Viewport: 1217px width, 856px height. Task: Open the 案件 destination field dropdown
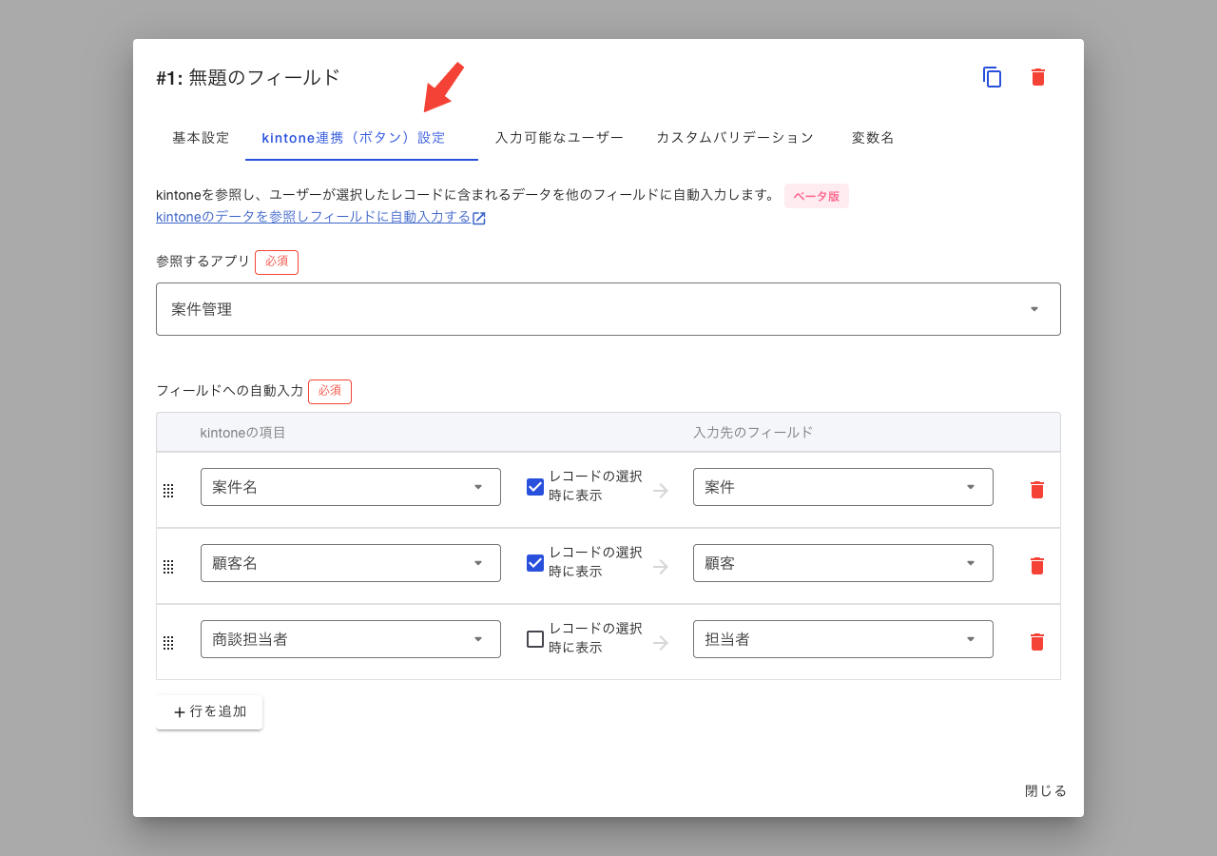843,487
